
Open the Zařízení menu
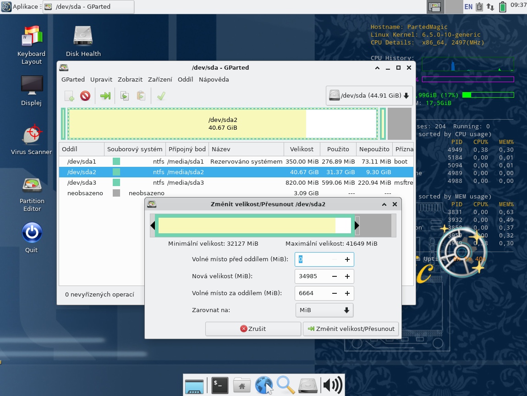159,79
